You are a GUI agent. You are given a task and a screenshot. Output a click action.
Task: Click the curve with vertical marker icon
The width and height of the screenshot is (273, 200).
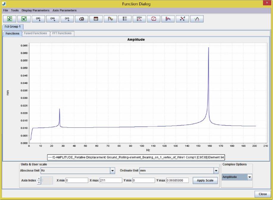[x=168, y=19]
